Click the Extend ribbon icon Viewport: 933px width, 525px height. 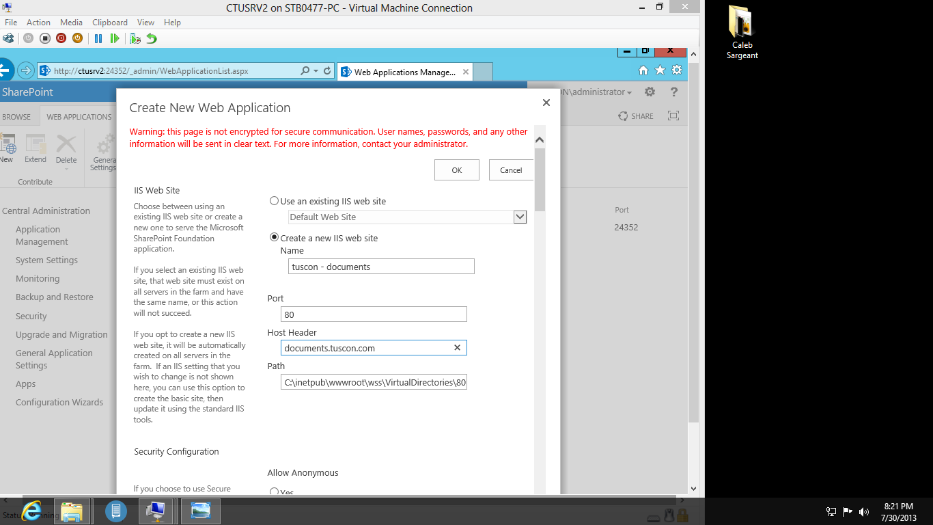[36, 148]
